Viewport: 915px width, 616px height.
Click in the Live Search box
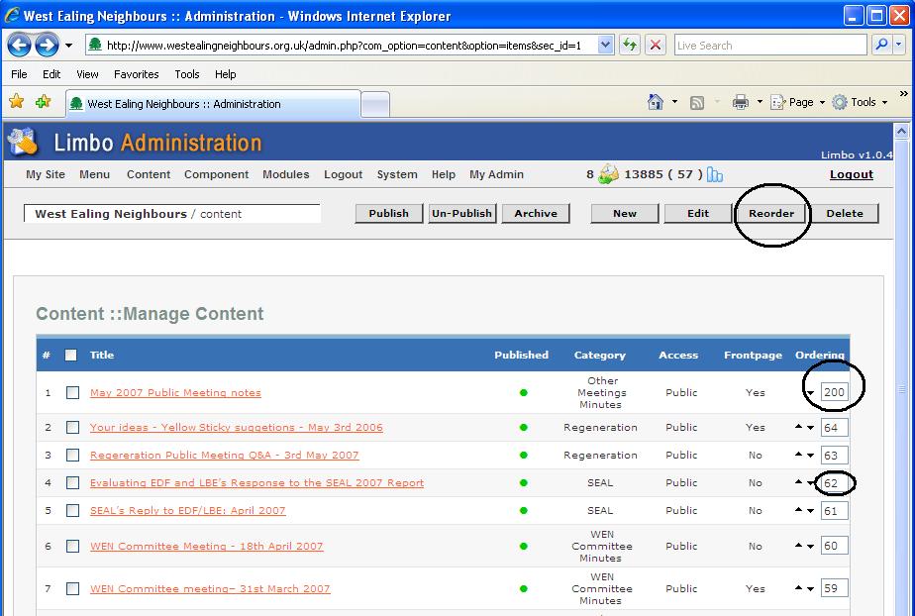[770, 45]
